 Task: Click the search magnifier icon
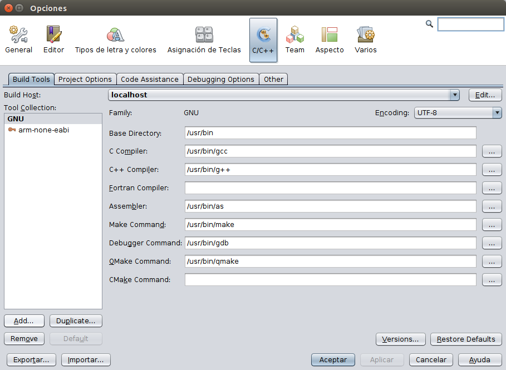point(429,24)
